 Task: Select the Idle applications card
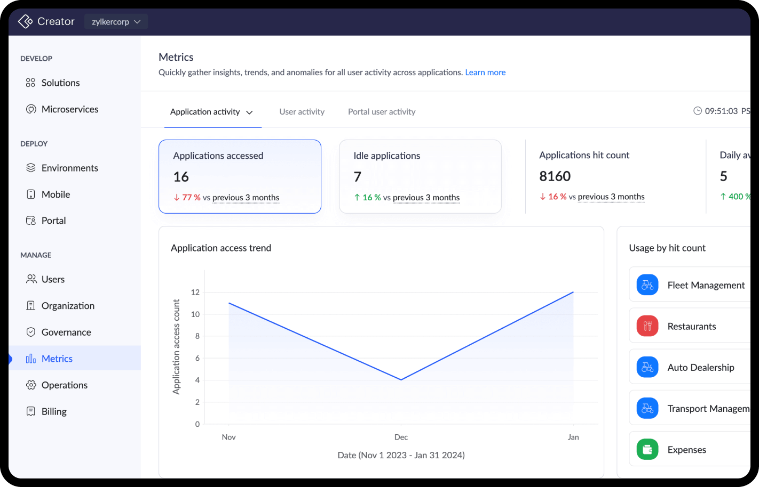tap(420, 176)
